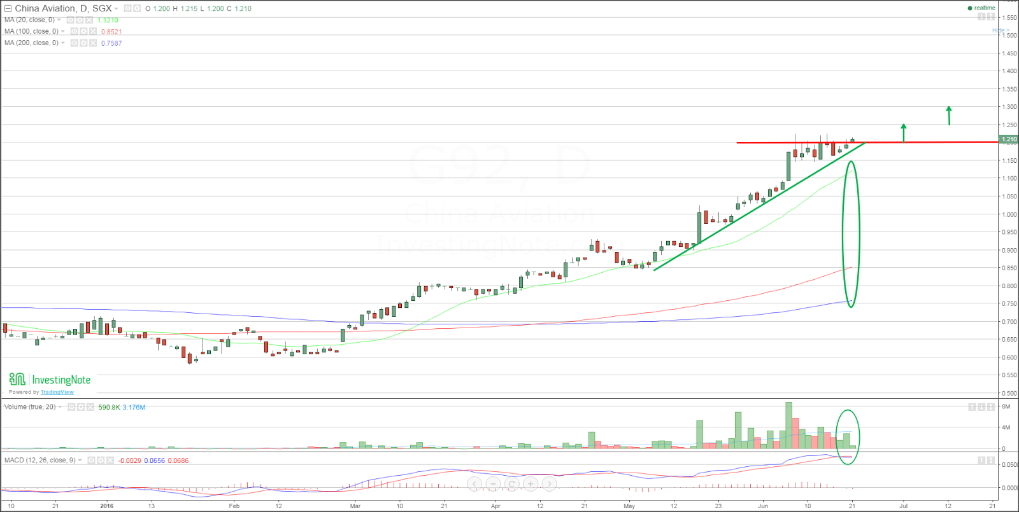
Task: Click the 2016 year label on time axis
Action: click(x=107, y=506)
